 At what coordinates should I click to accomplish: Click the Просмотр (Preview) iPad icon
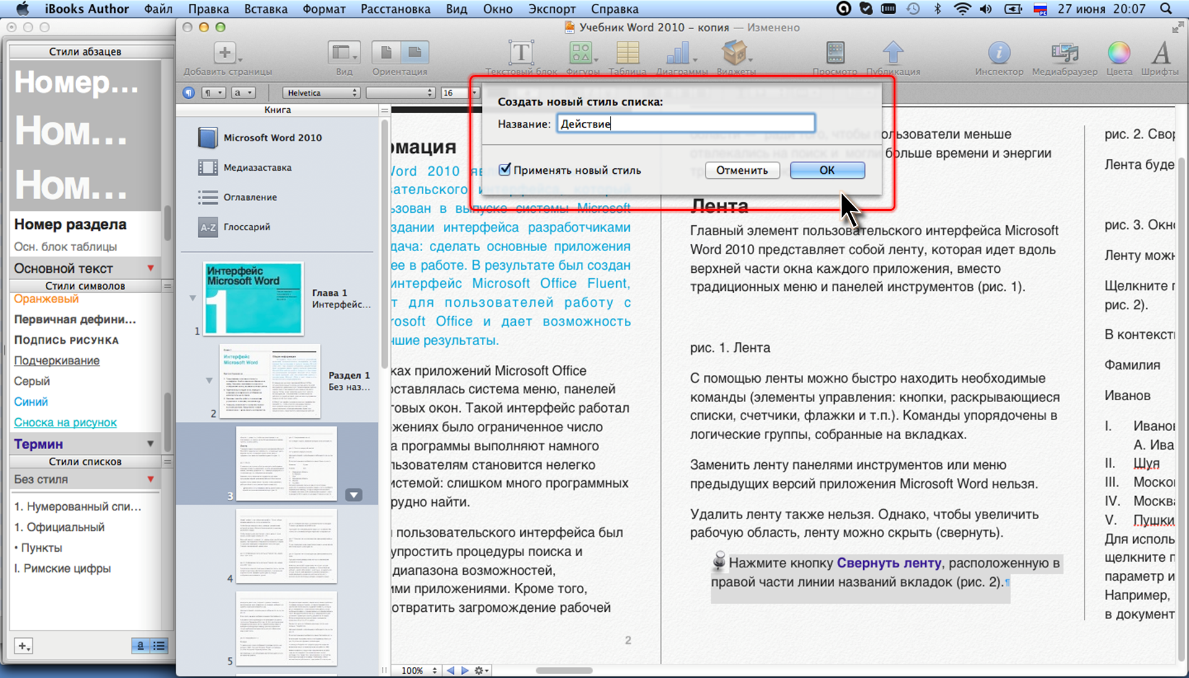[835, 53]
